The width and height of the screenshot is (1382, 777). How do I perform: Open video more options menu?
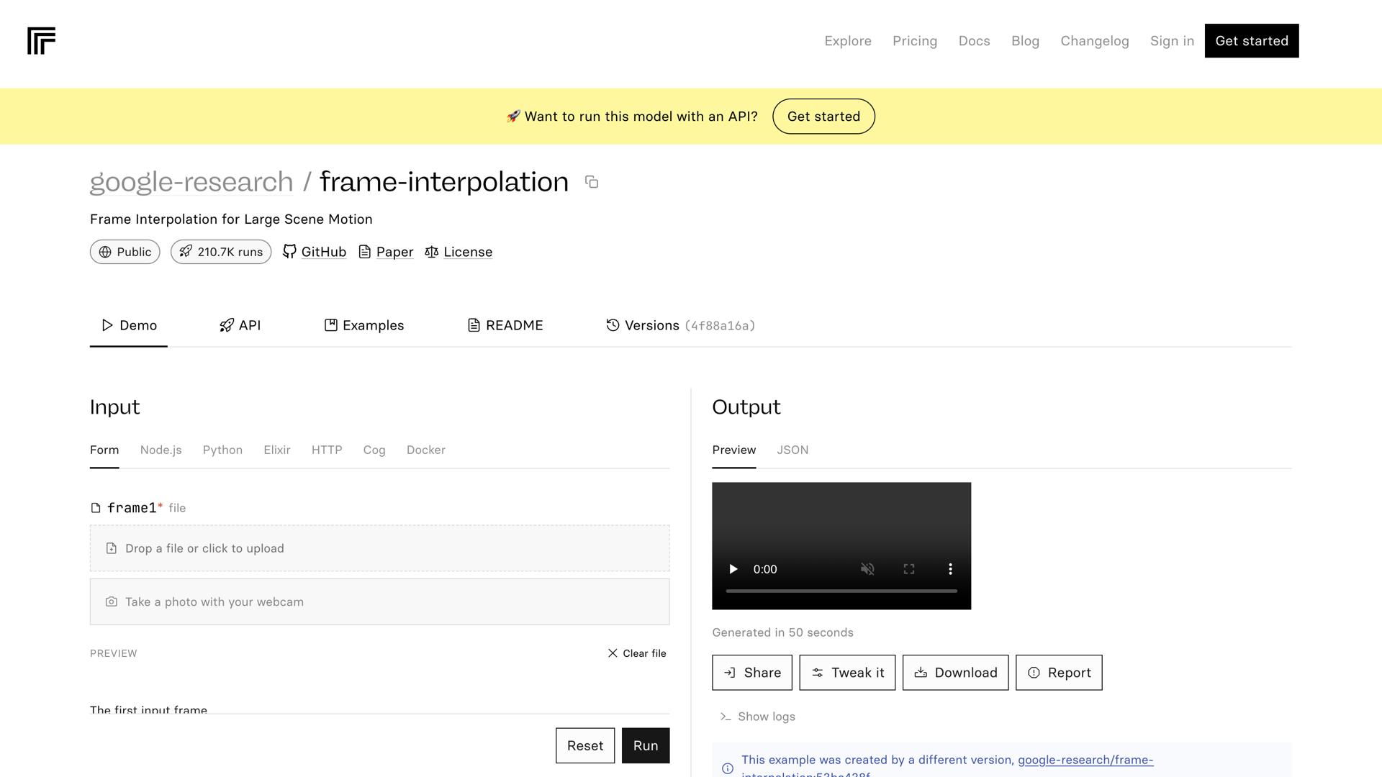pos(950,569)
